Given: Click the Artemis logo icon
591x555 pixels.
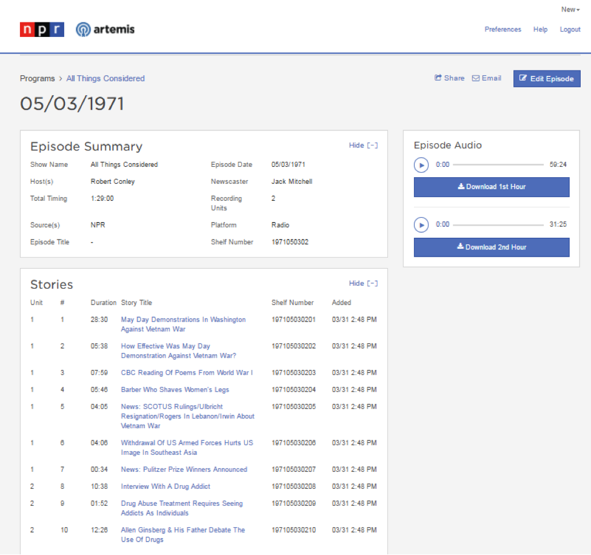Looking at the screenshot, I should tap(83, 29).
